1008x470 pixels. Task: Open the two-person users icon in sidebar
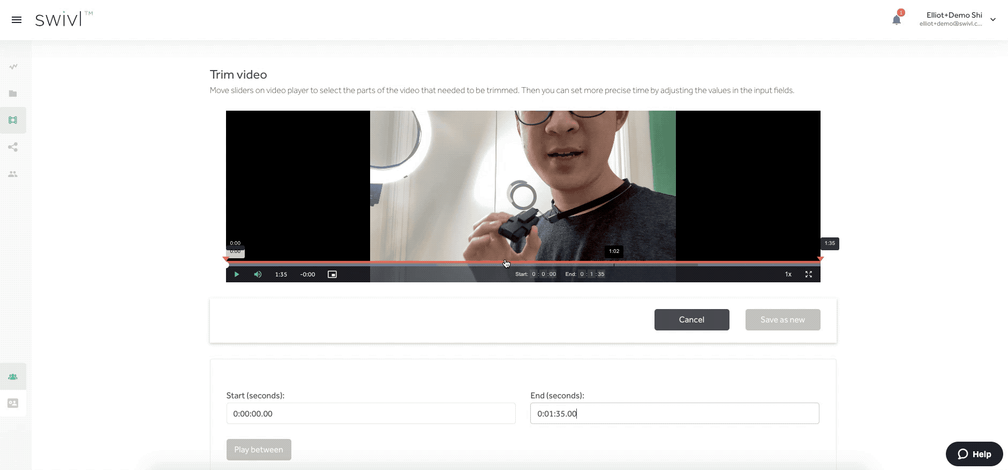[x=13, y=174]
